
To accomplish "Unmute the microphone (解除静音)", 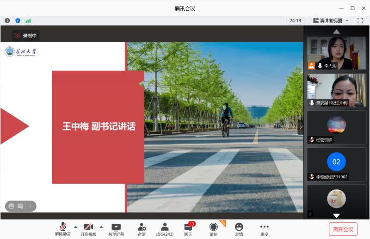I will click(x=63, y=229).
